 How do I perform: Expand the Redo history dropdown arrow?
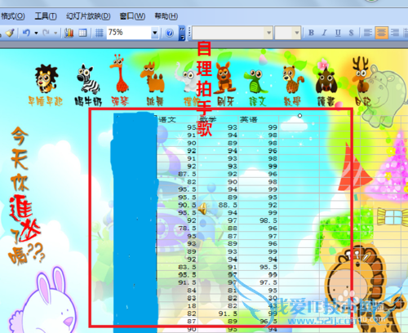coord(55,33)
